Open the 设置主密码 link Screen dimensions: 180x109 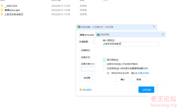[x=144, y=73]
